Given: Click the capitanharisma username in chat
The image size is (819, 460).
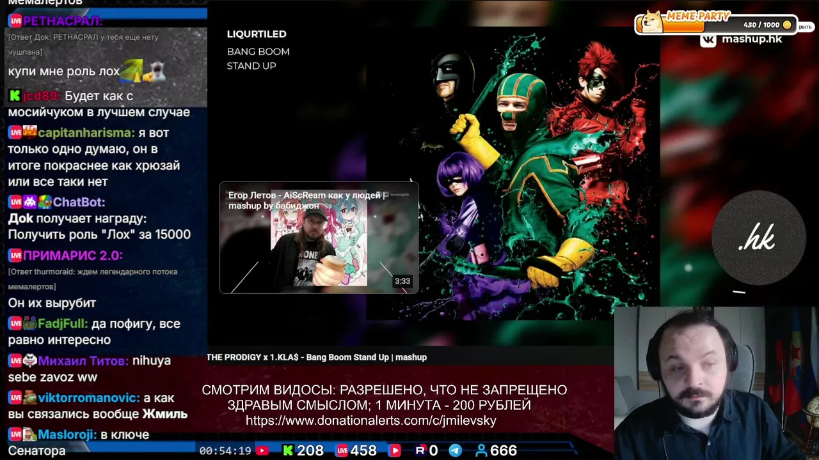Looking at the screenshot, I should (x=86, y=133).
